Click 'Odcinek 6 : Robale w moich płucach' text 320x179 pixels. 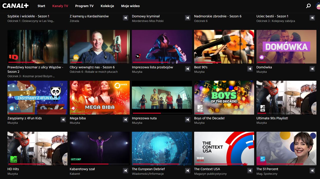[94, 72]
